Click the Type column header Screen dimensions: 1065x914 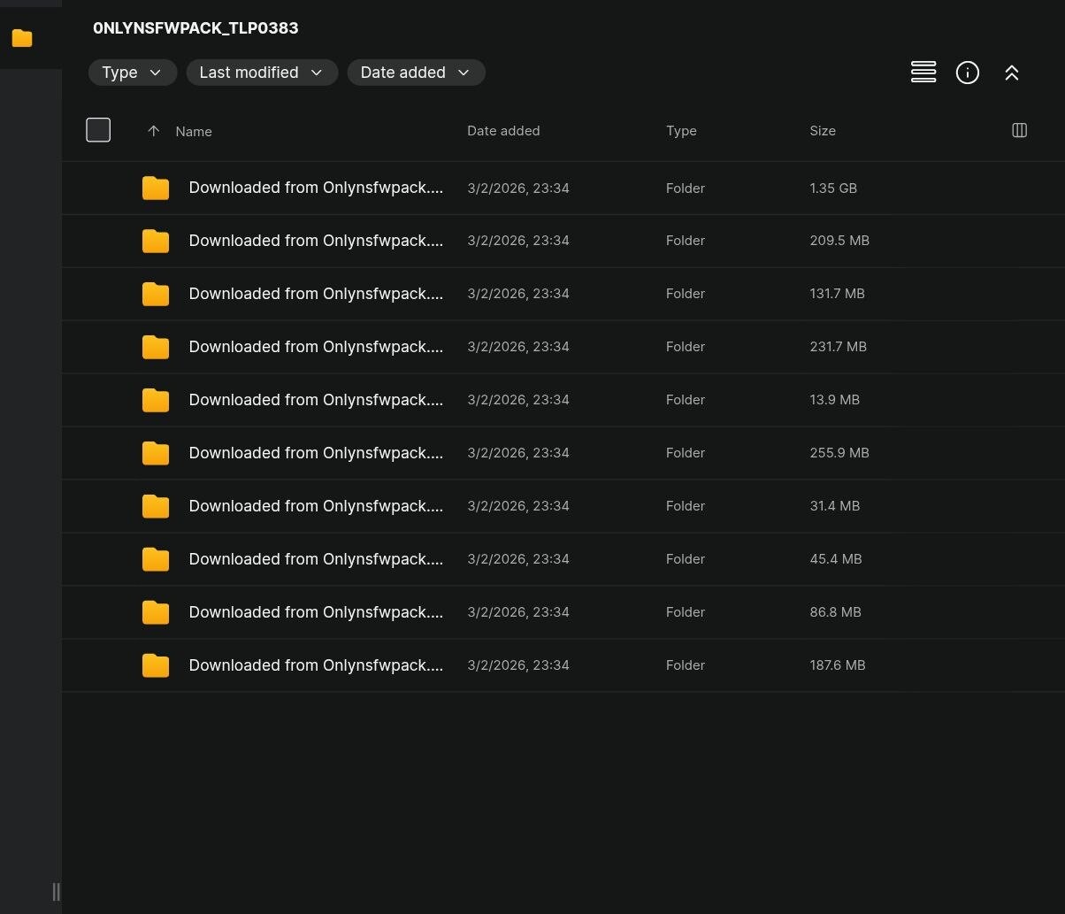pos(680,130)
